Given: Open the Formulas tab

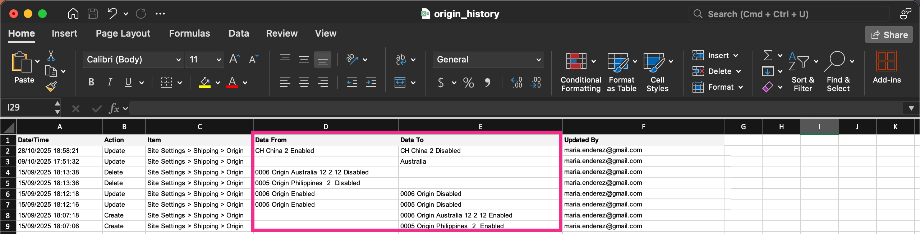Looking at the screenshot, I should pyautogui.click(x=189, y=33).
